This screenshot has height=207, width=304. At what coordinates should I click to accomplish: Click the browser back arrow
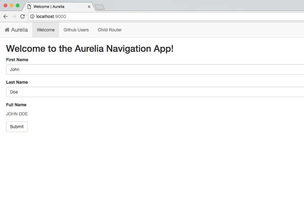coord(5,16)
